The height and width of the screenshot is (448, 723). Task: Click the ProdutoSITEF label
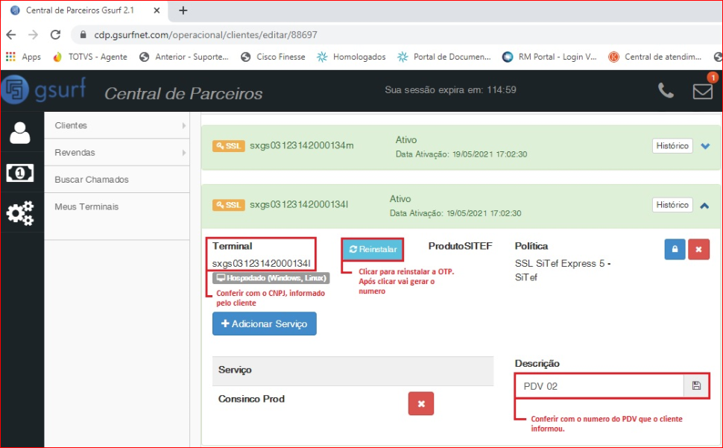point(460,246)
